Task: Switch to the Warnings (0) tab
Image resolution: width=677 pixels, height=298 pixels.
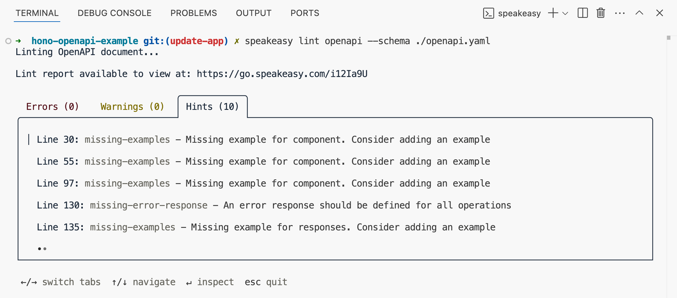Action: (132, 107)
